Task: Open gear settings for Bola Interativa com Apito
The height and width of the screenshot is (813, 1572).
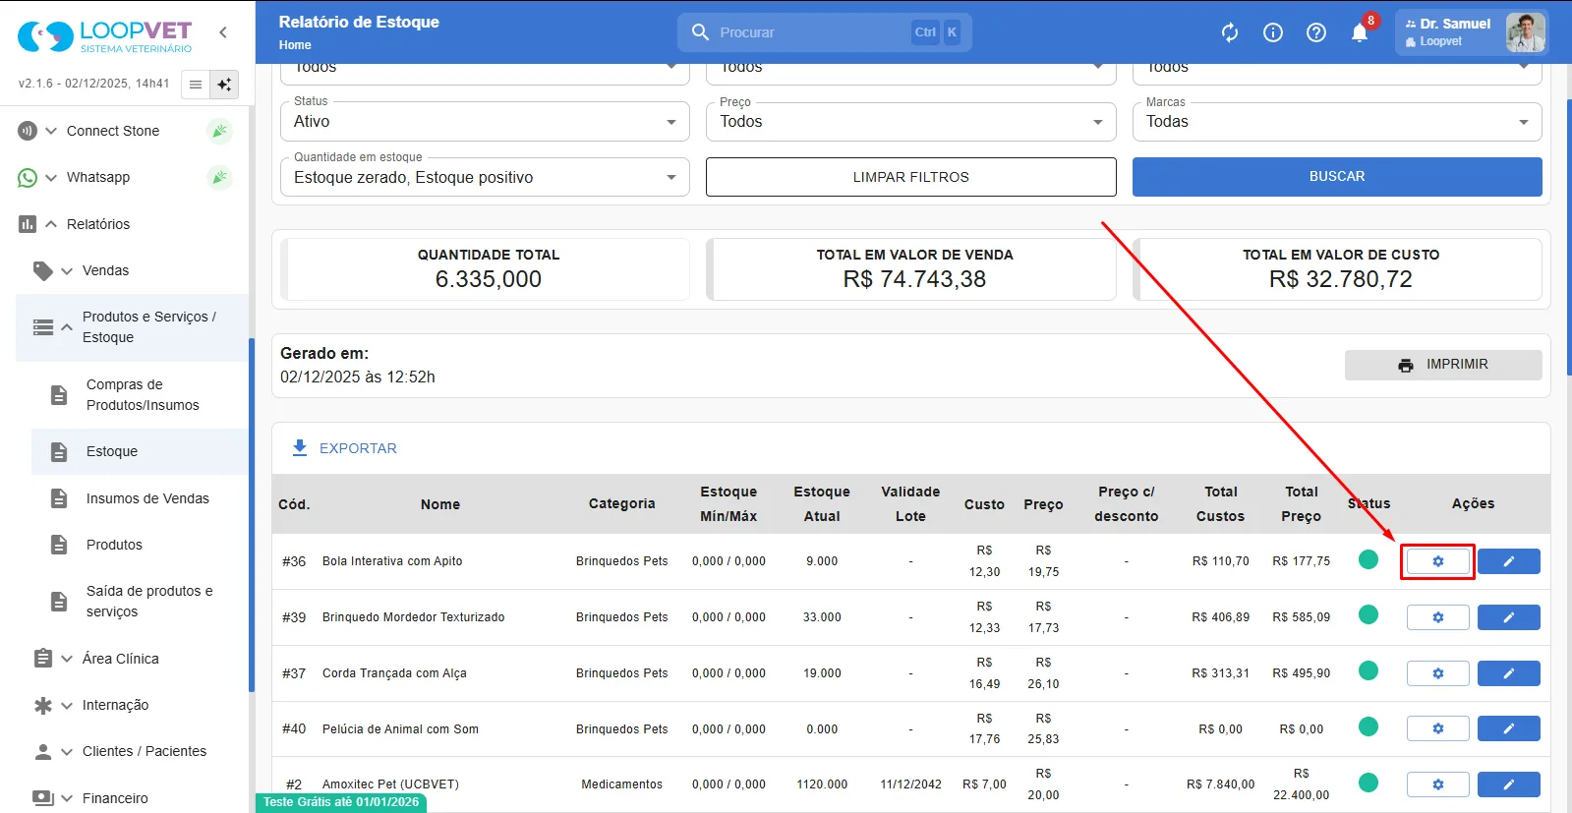Action: [1437, 561]
